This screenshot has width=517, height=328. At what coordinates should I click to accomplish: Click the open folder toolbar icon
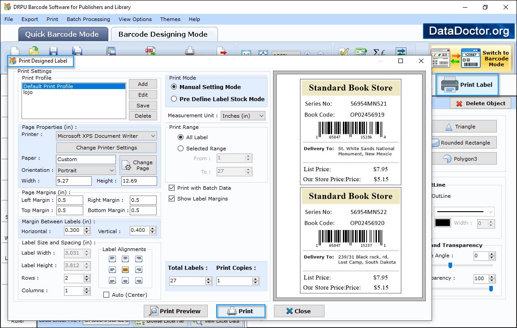[x=34, y=51]
